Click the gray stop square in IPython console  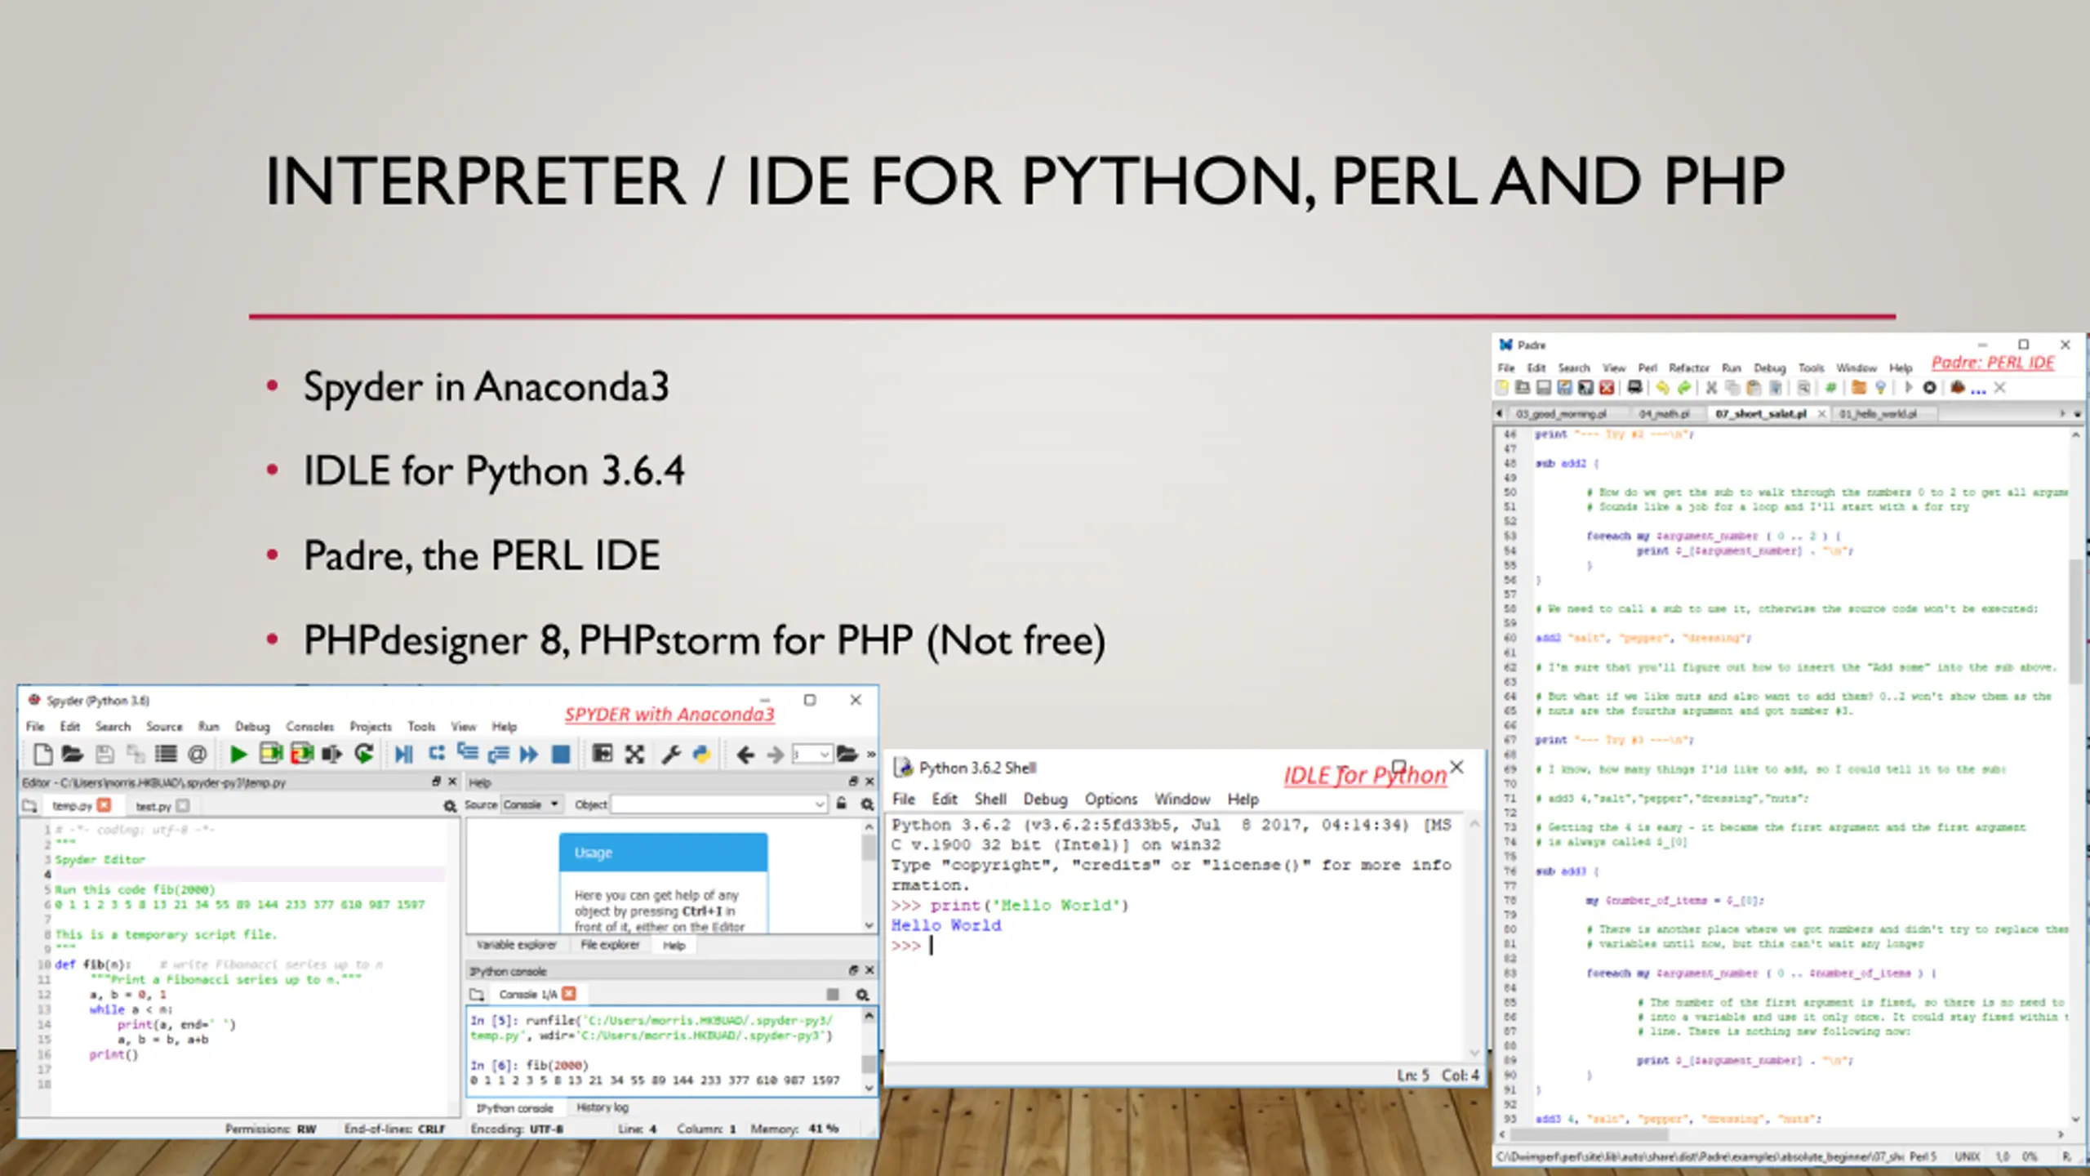pyautogui.click(x=833, y=995)
